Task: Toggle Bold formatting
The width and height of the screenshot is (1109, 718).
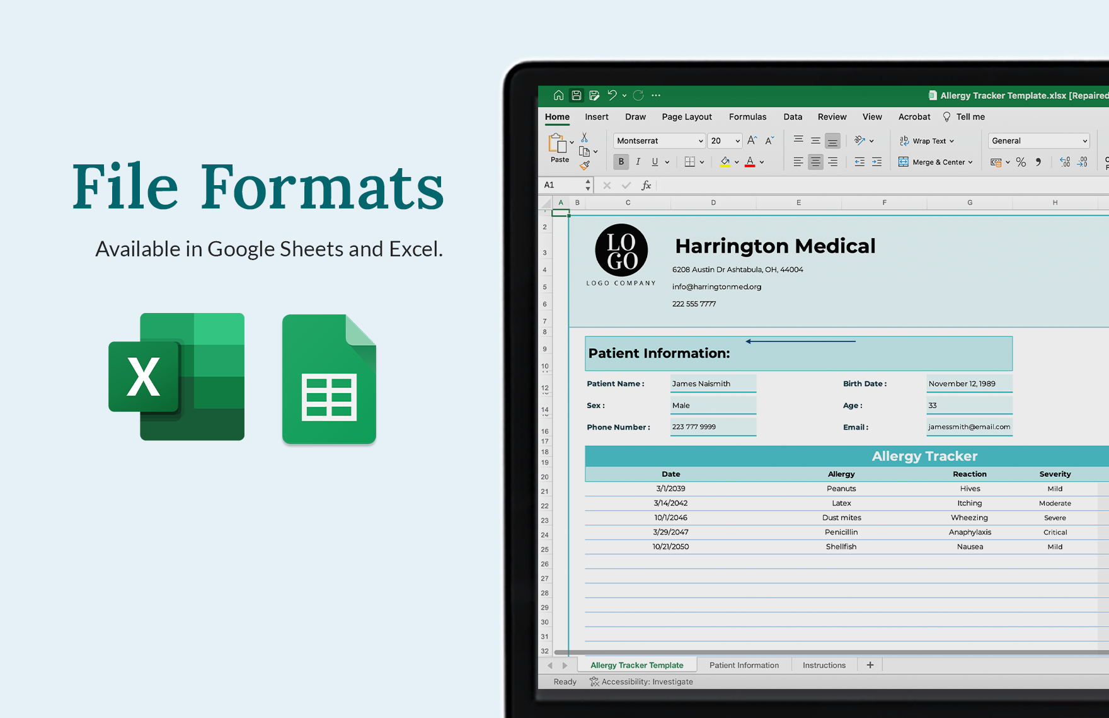Action: [x=621, y=162]
